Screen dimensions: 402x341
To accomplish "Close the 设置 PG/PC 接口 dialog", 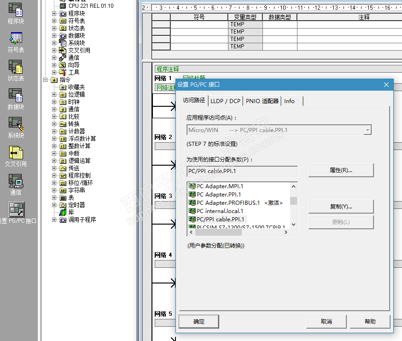I will pyautogui.click(x=386, y=85).
